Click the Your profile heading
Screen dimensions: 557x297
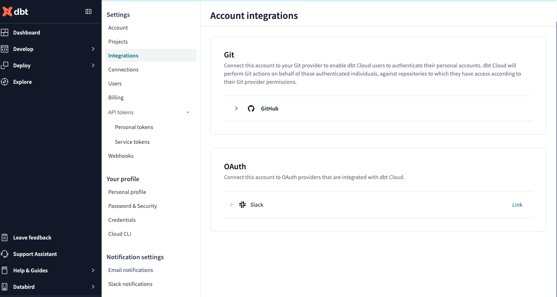click(x=123, y=179)
